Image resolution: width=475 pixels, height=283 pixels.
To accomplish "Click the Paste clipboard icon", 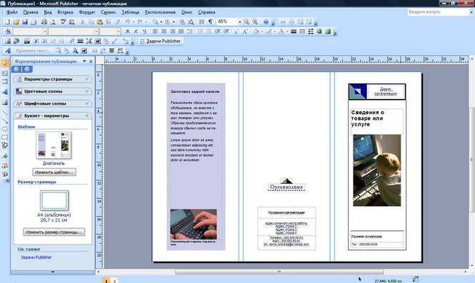I will coord(99,22).
